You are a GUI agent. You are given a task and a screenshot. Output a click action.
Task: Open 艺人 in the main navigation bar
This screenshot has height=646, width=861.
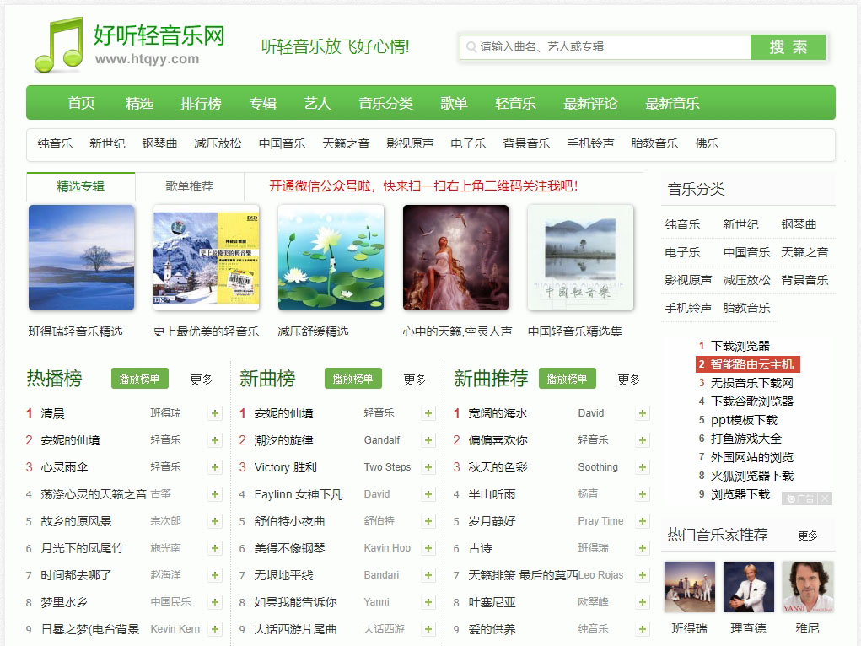pyautogui.click(x=317, y=103)
